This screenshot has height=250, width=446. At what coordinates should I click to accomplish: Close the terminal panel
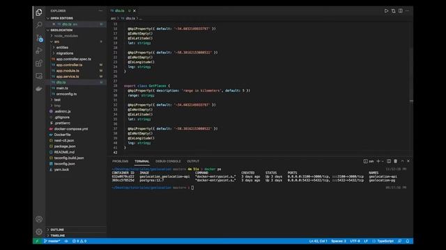point(408,161)
